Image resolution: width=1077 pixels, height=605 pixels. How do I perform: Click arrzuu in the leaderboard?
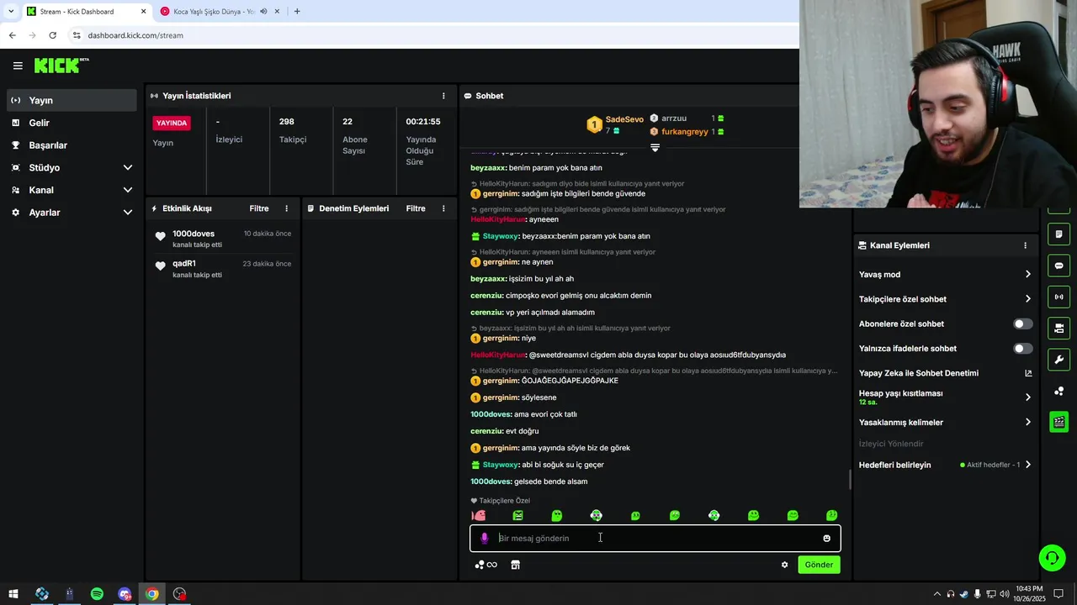(x=674, y=118)
